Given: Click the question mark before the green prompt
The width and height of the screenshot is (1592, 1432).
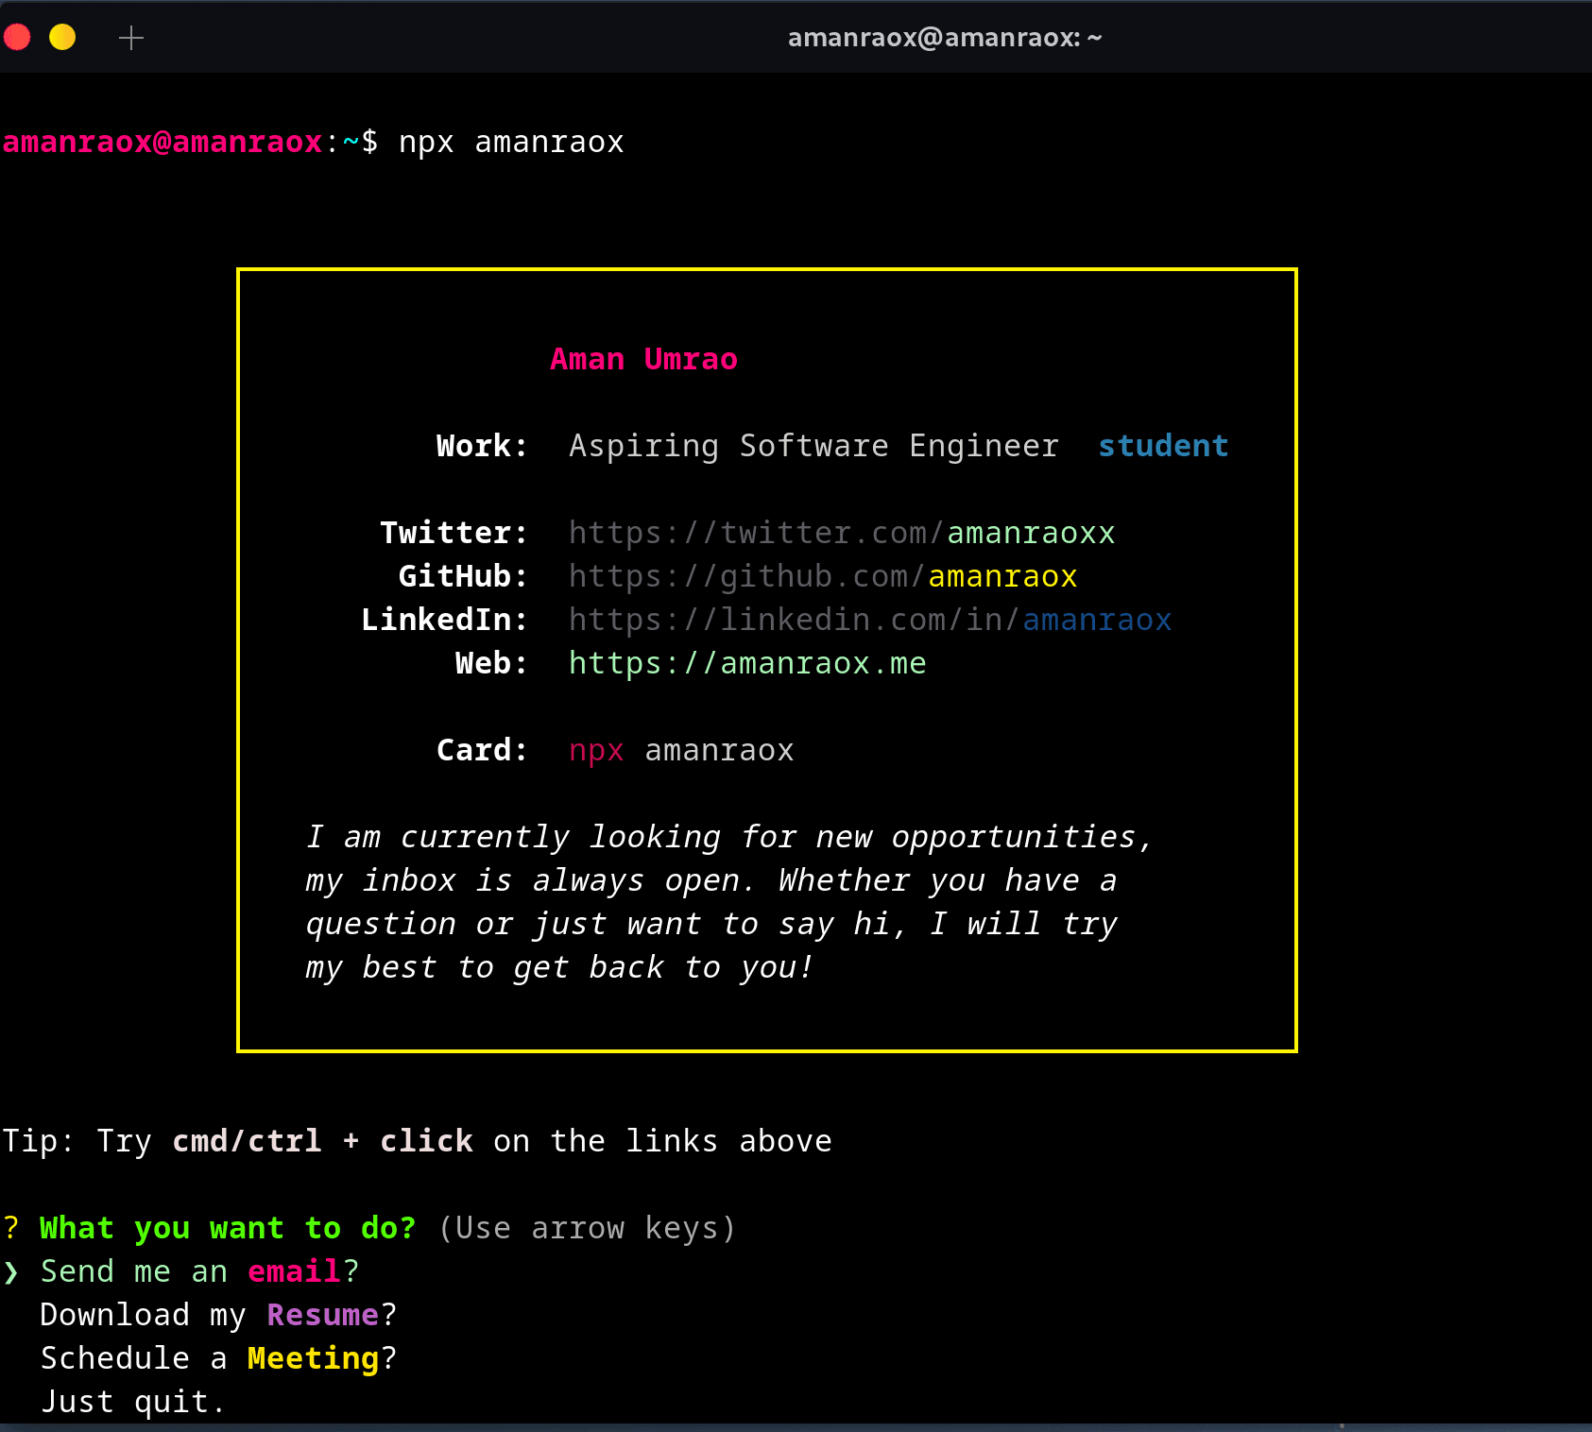Looking at the screenshot, I should click(11, 1228).
